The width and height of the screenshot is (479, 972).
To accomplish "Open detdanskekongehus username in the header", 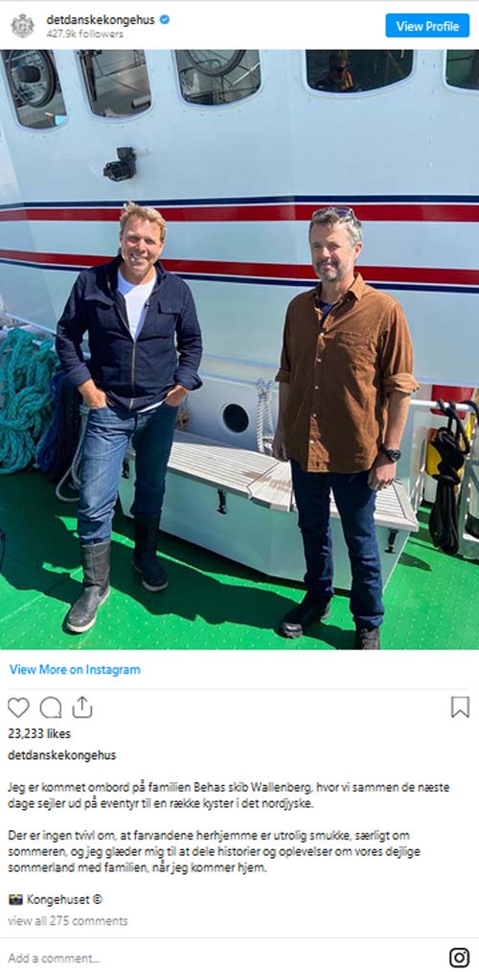I will point(101,20).
